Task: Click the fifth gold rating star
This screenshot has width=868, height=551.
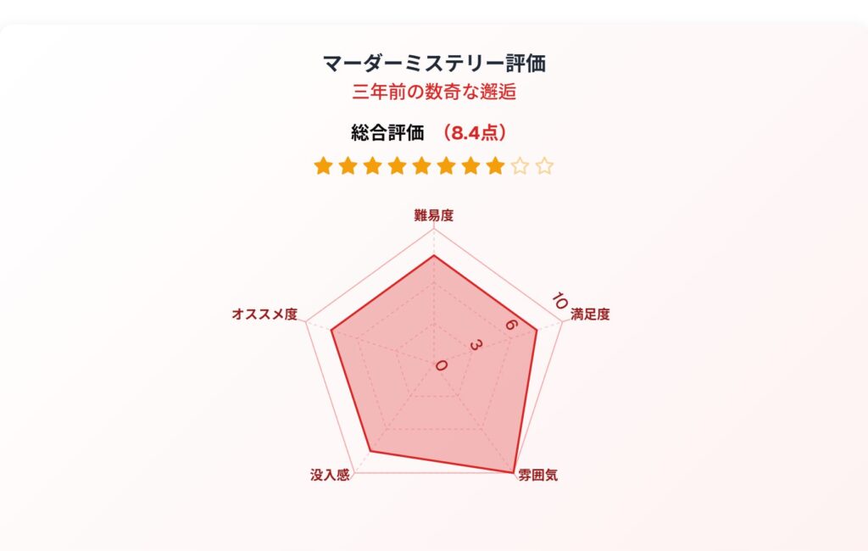Action: click(x=421, y=165)
